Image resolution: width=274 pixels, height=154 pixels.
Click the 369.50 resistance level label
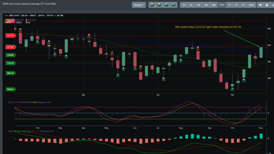pos(10,21)
